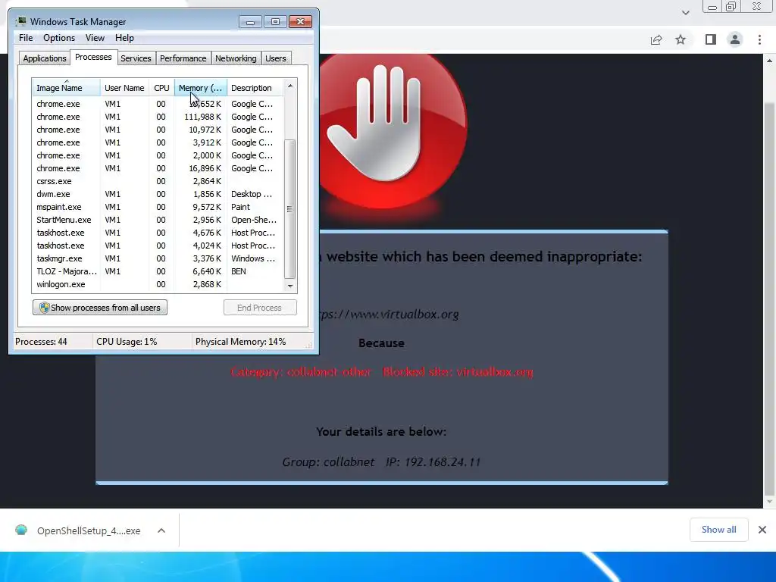776x582 pixels.
Task: Click the Chrome page scrollbar down arrow
Action: click(x=770, y=502)
